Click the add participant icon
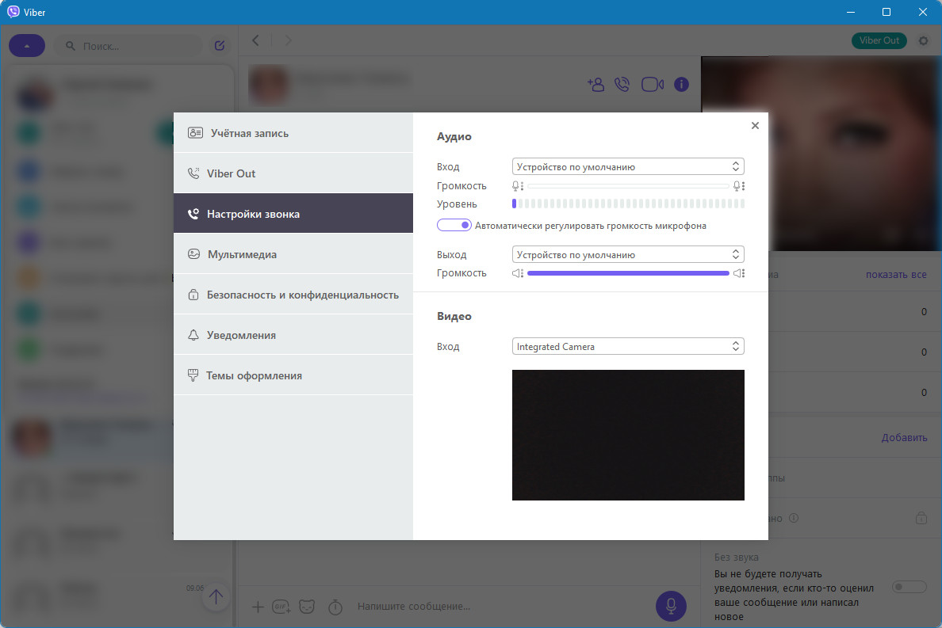 595,85
